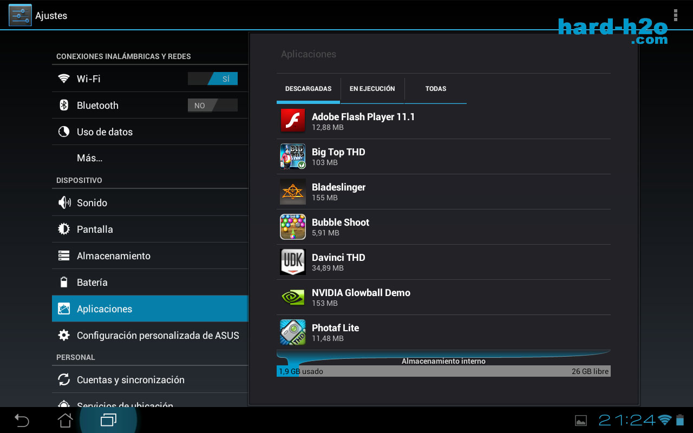Open Photaf Lite app details

[x=443, y=332]
